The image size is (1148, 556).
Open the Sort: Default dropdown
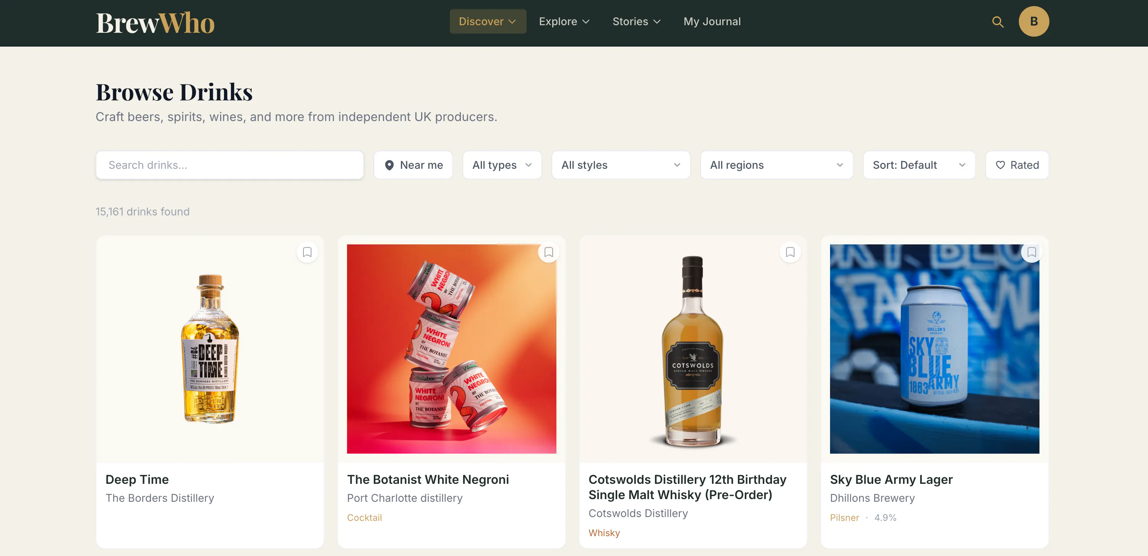tap(919, 165)
